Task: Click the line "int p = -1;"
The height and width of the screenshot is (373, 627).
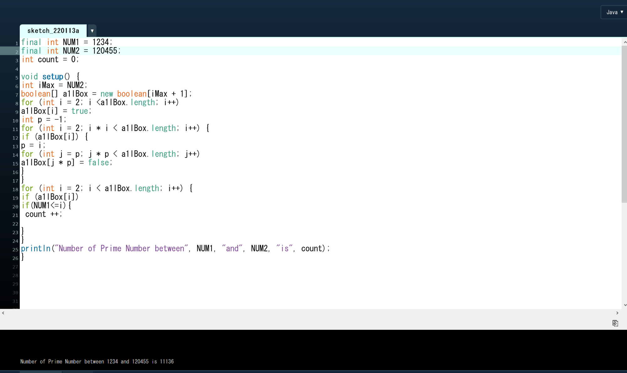Action: [x=44, y=119]
